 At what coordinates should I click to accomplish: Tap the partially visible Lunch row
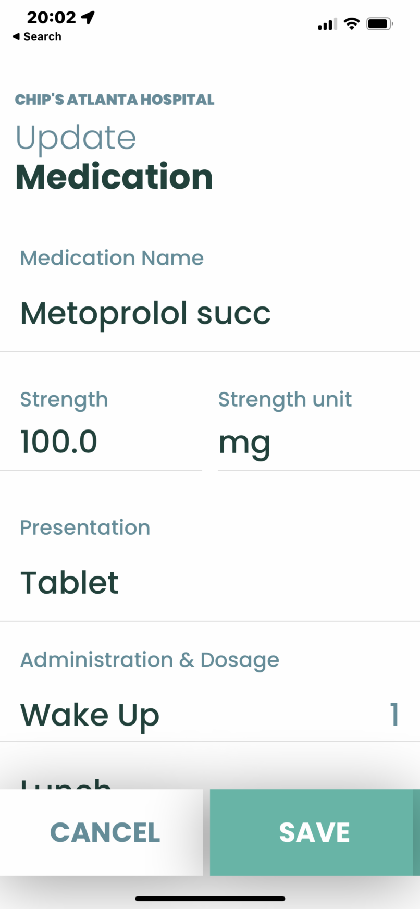click(x=66, y=783)
